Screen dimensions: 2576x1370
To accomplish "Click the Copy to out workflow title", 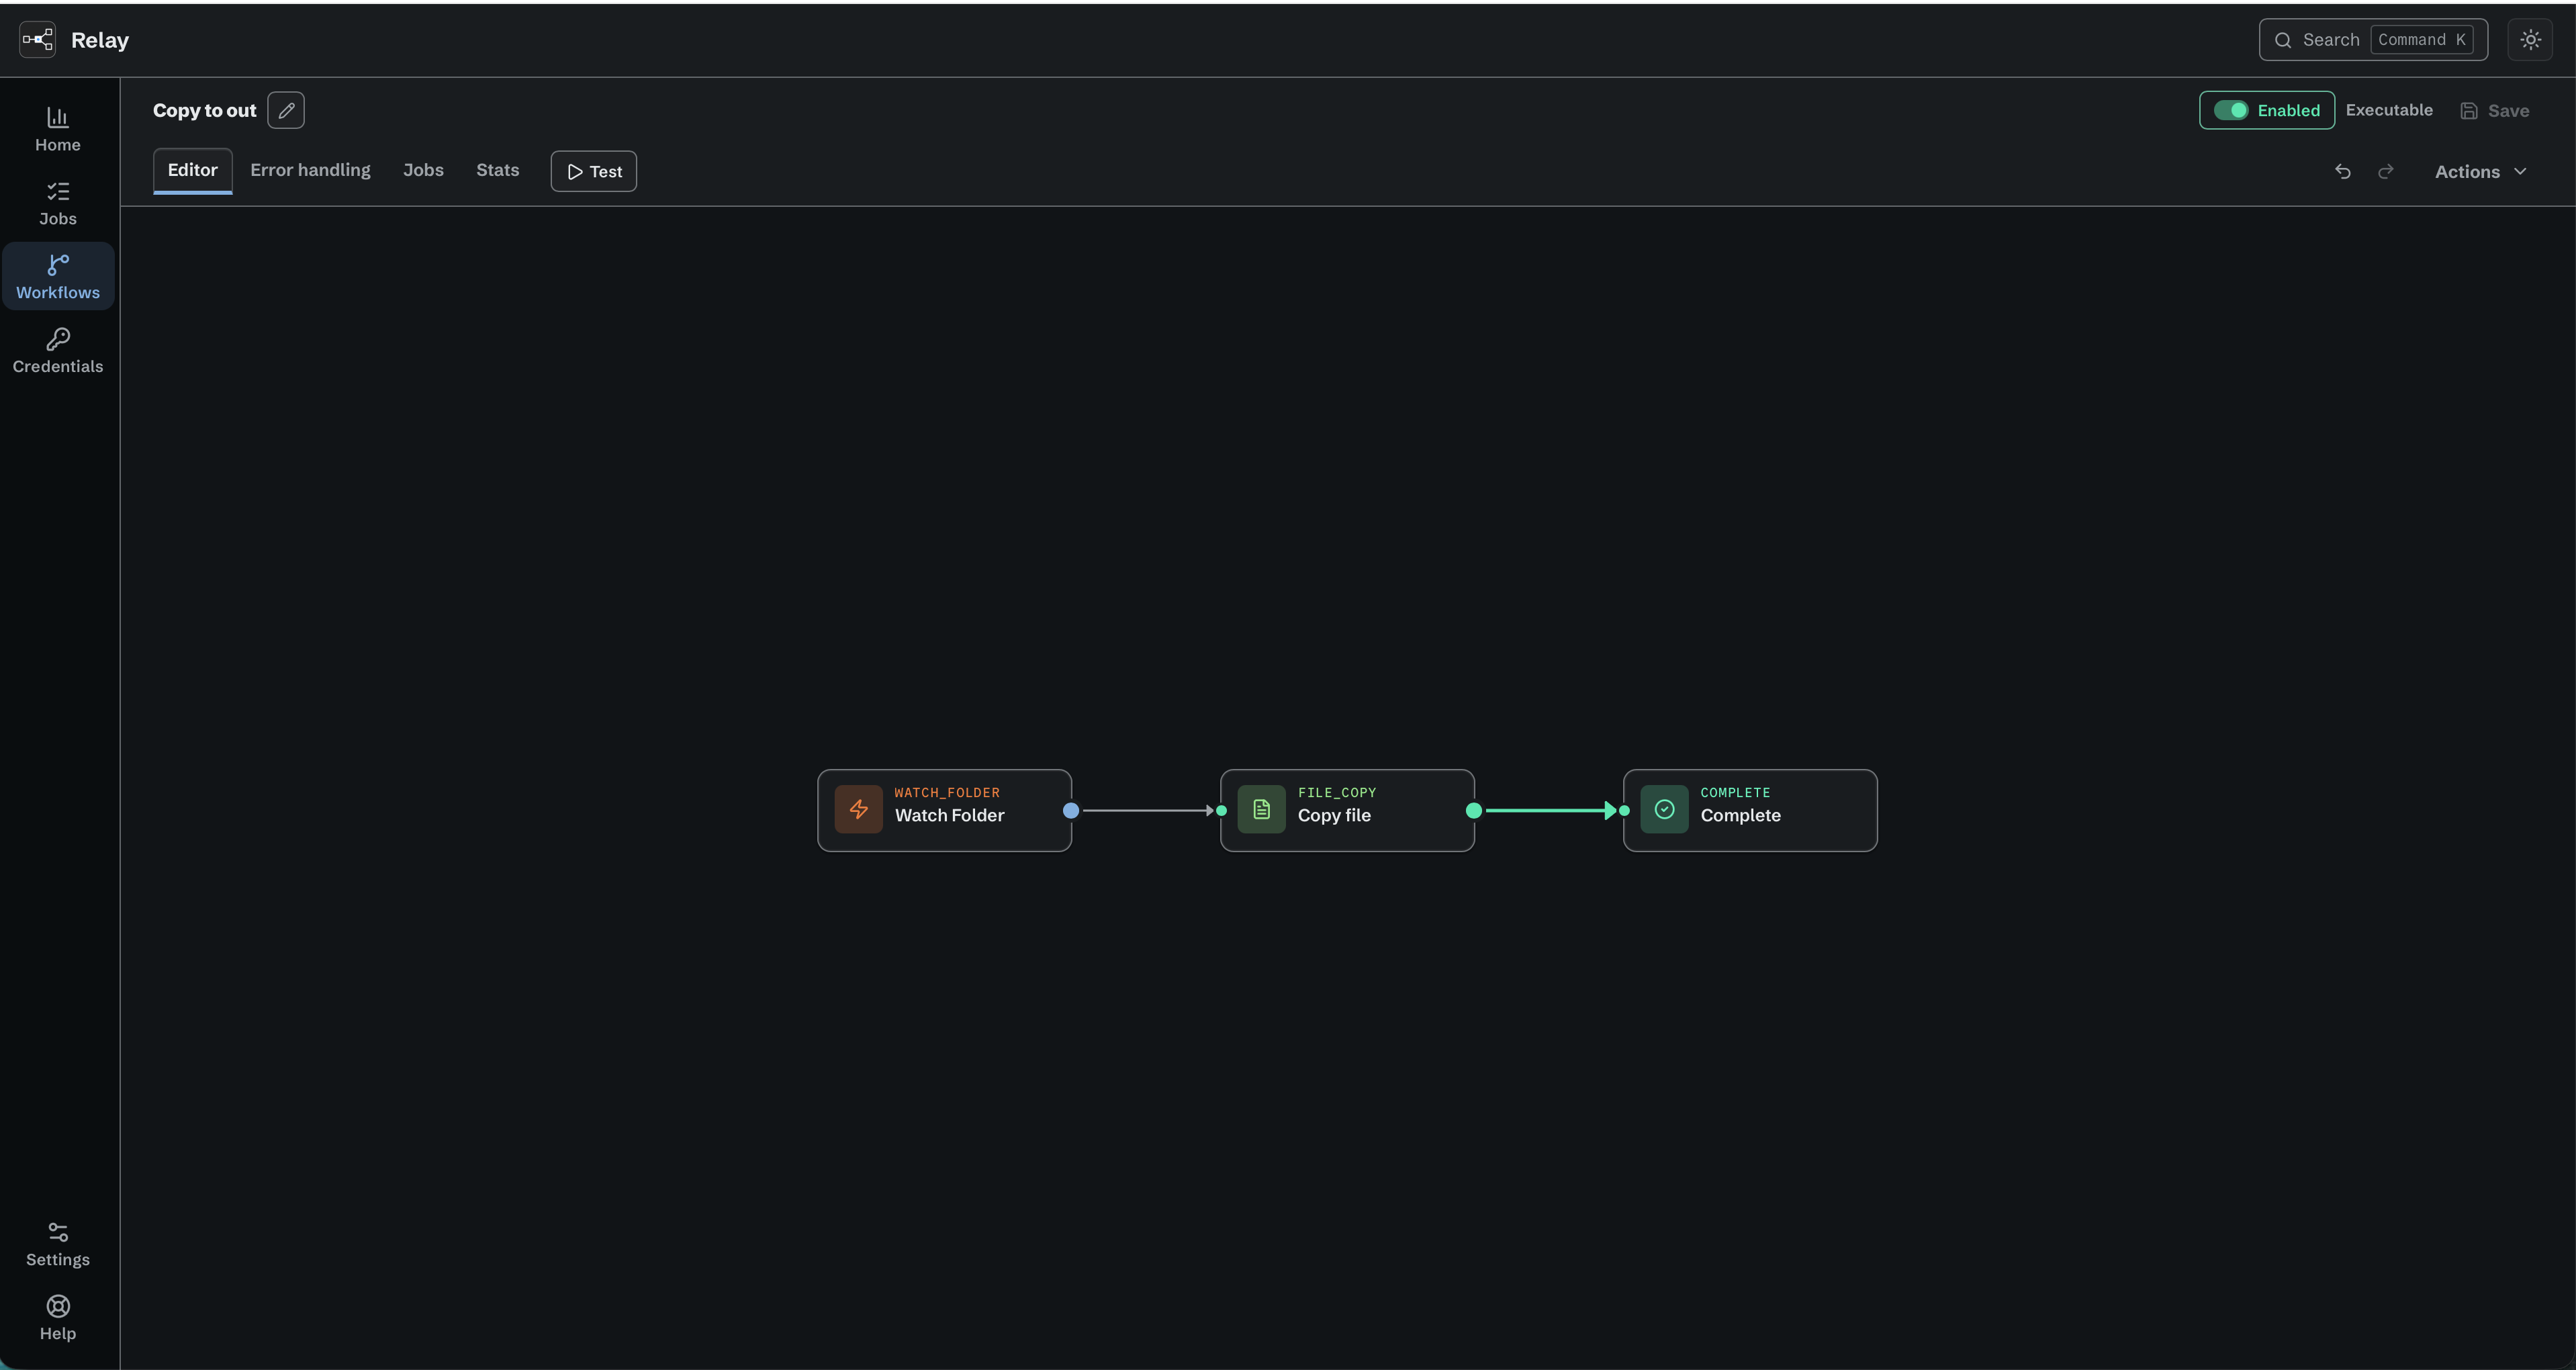I will tap(205, 110).
